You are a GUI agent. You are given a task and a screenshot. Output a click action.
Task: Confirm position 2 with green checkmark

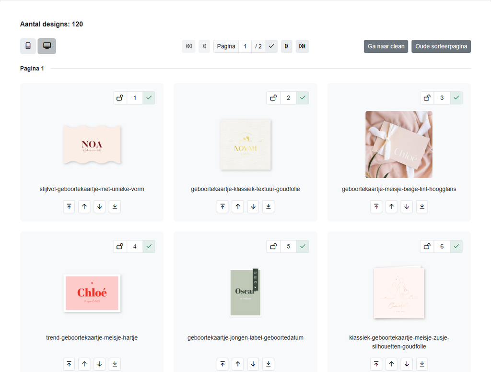[x=303, y=98]
